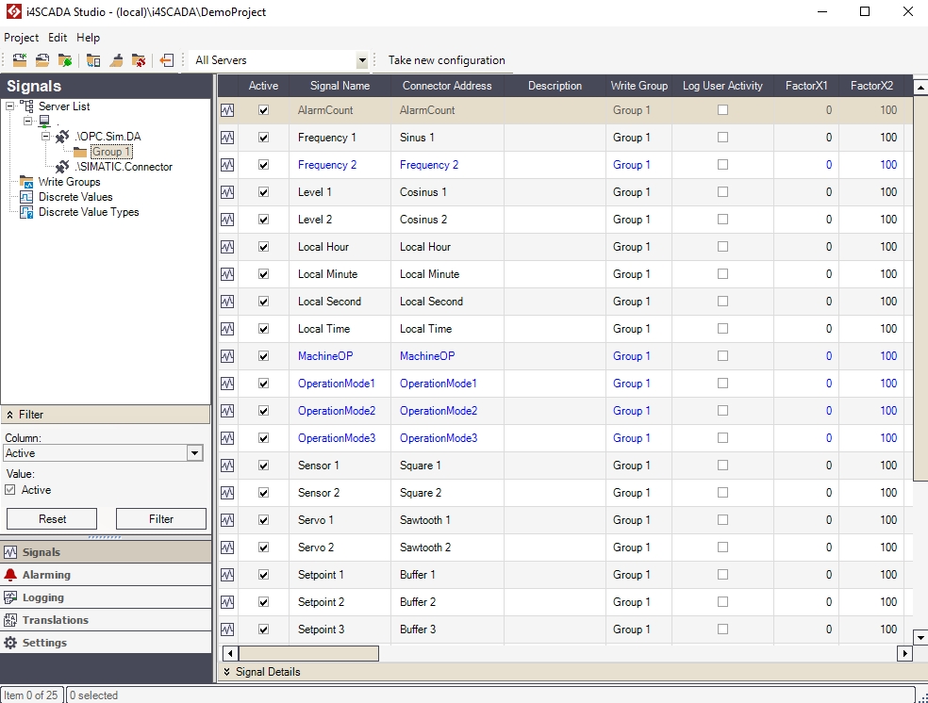Click the orange arrow exit toolbar icon

166,60
